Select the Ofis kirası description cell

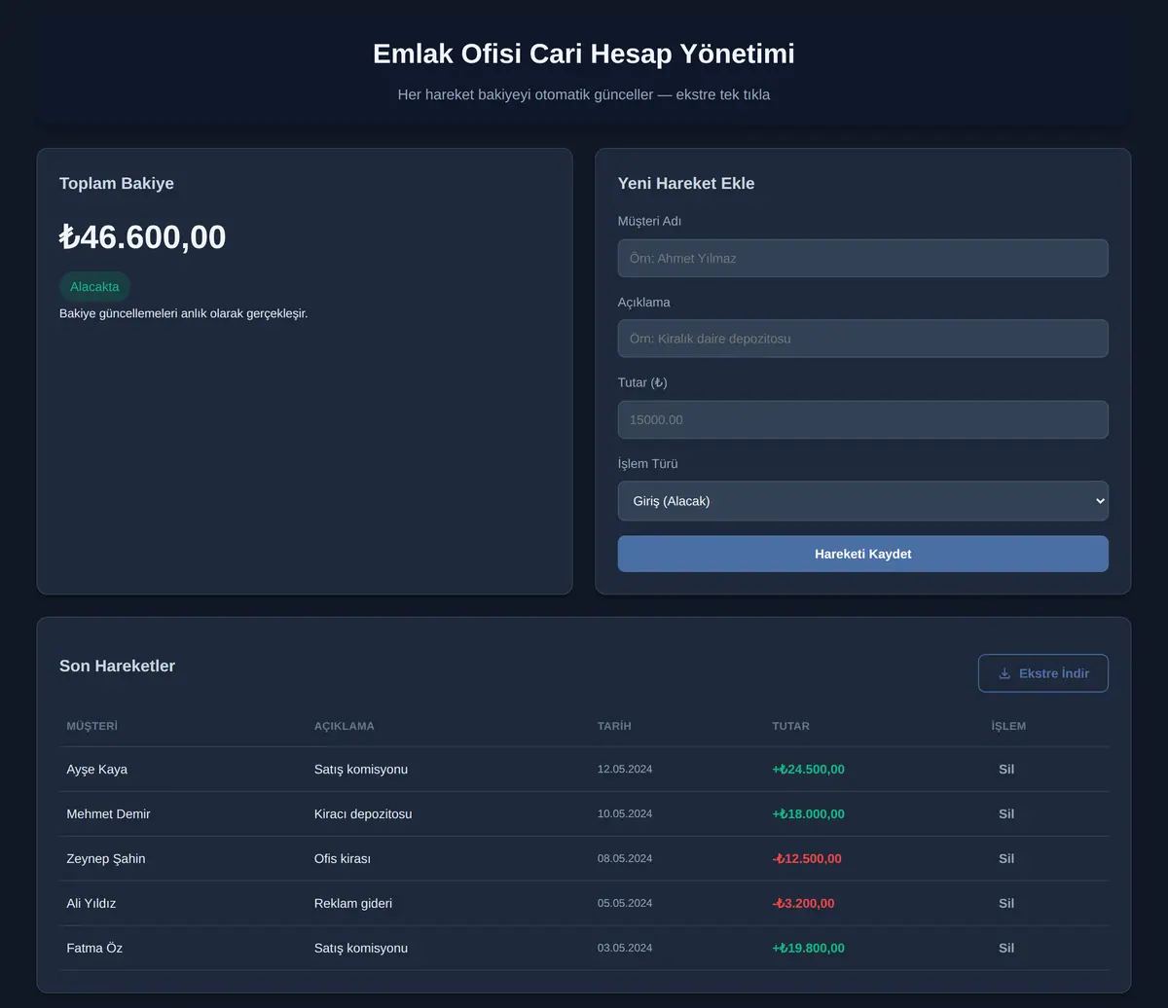click(x=343, y=858)
